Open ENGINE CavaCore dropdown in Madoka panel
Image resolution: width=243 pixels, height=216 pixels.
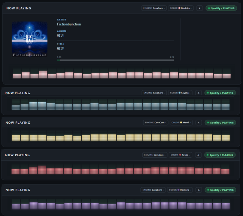click(154, 8)
